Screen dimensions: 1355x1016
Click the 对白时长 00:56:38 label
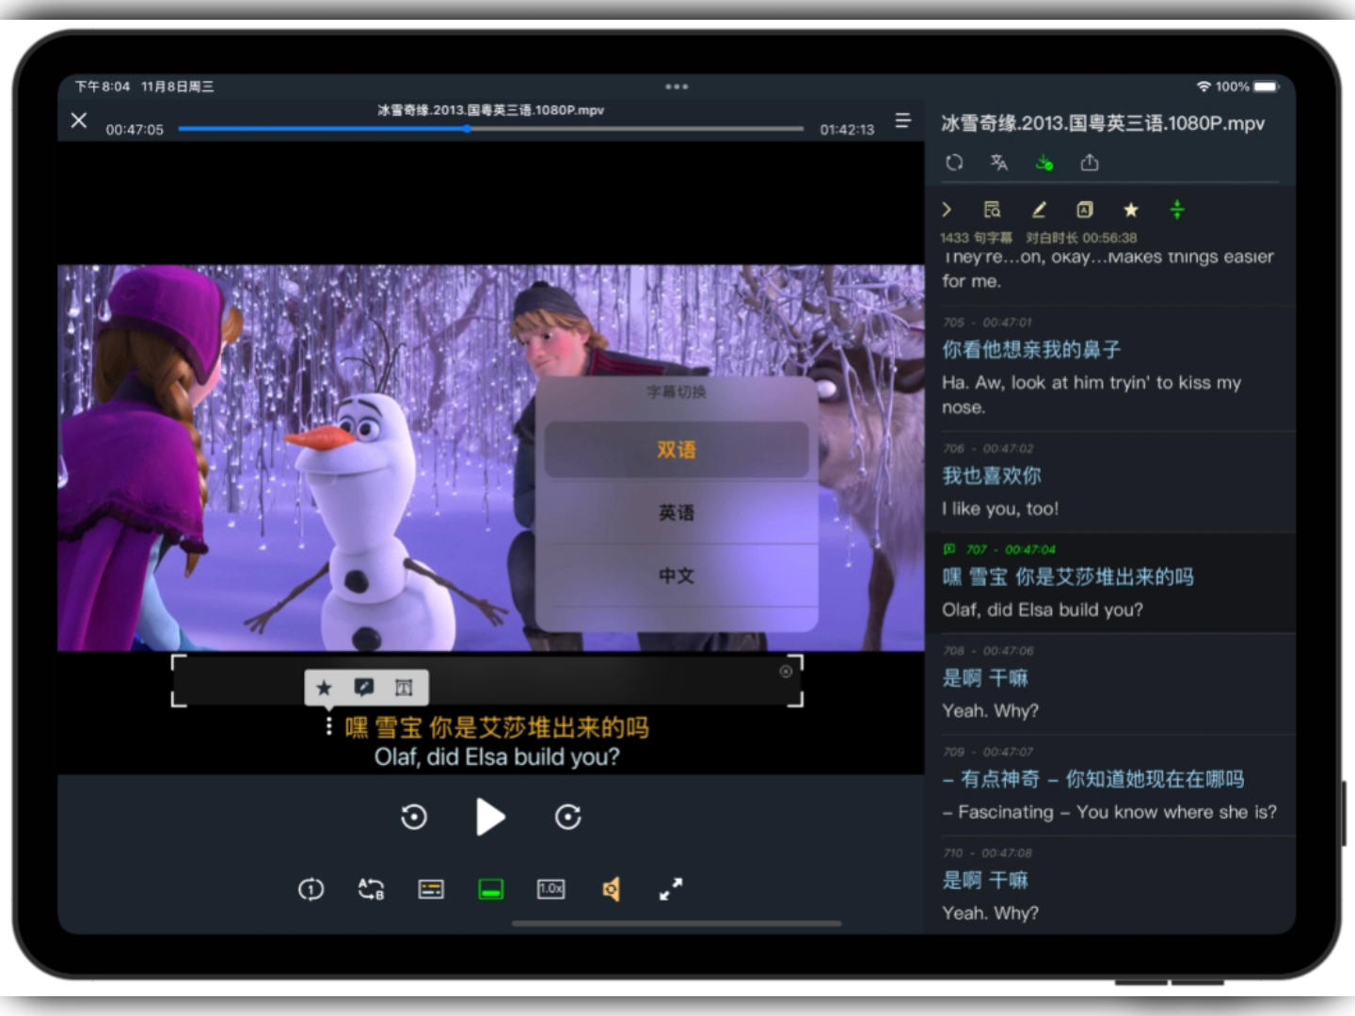[x=1081, y=238]
